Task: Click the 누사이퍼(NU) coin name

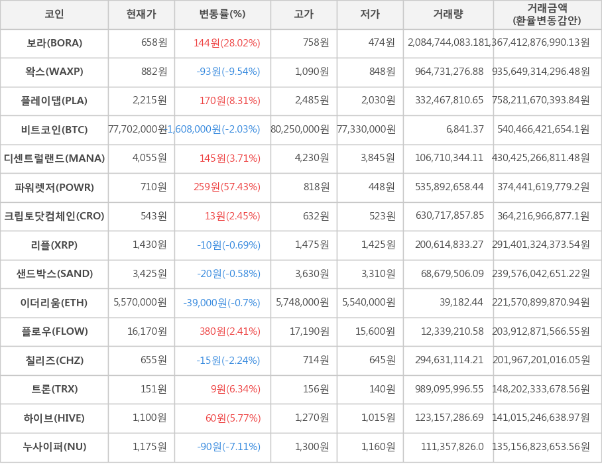Action: coord(54,447)
